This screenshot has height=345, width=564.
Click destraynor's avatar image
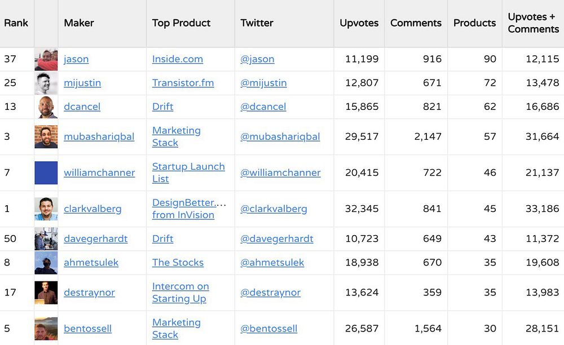[x=46, y=292]
